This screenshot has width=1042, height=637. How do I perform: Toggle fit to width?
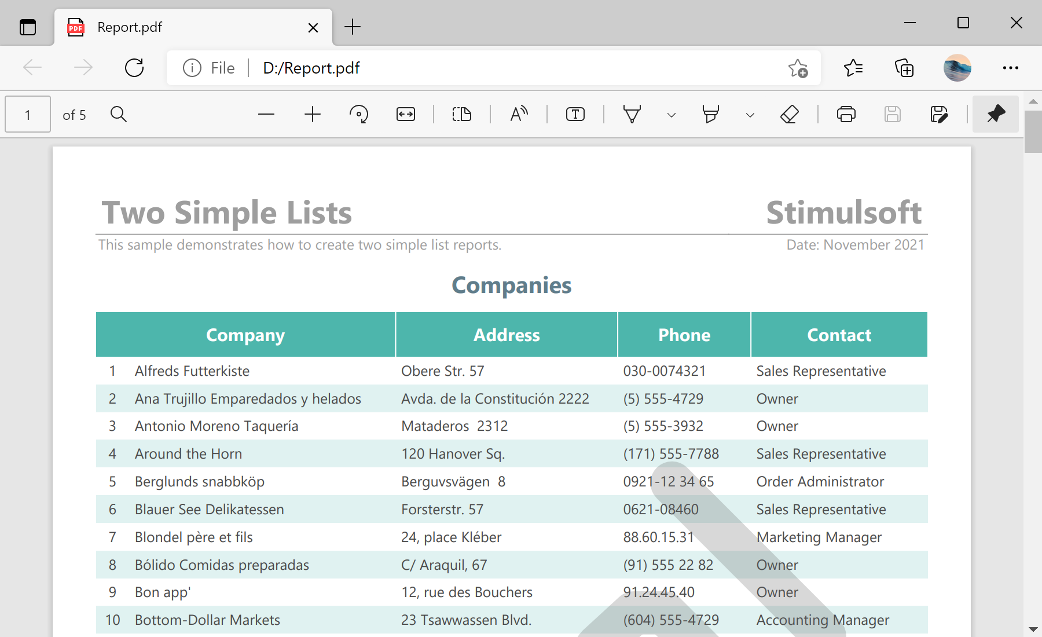(405, 114)
